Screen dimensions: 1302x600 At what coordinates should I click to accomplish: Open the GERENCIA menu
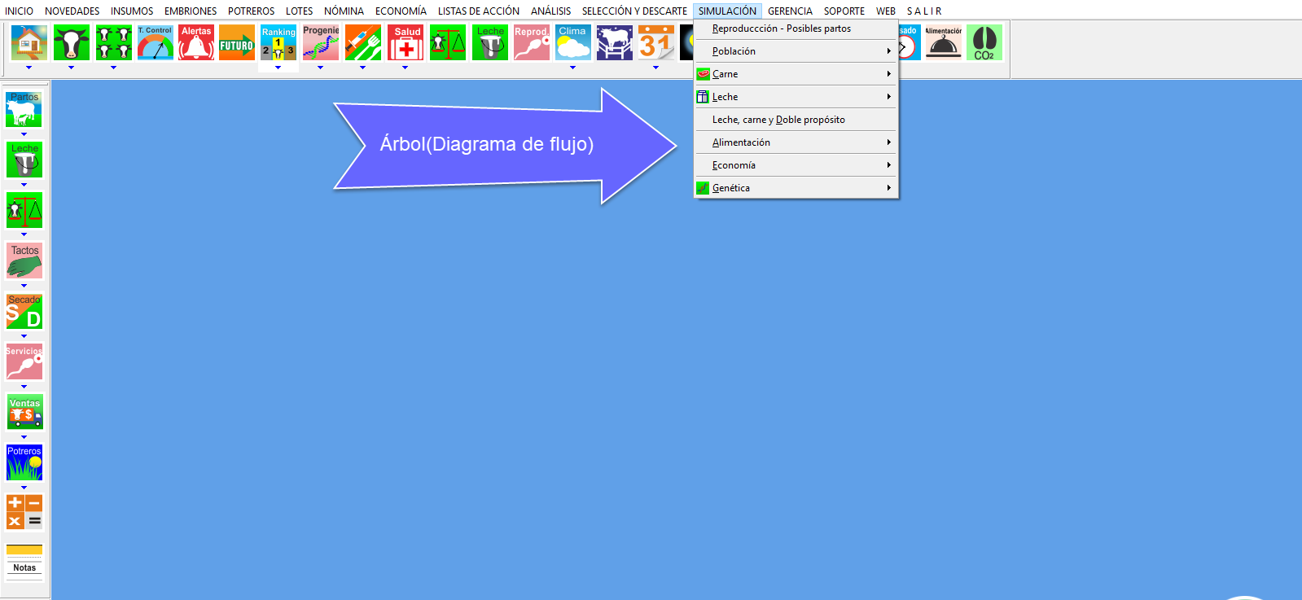790,11
